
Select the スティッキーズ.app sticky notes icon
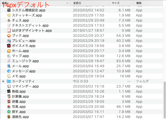coord(9,15)
